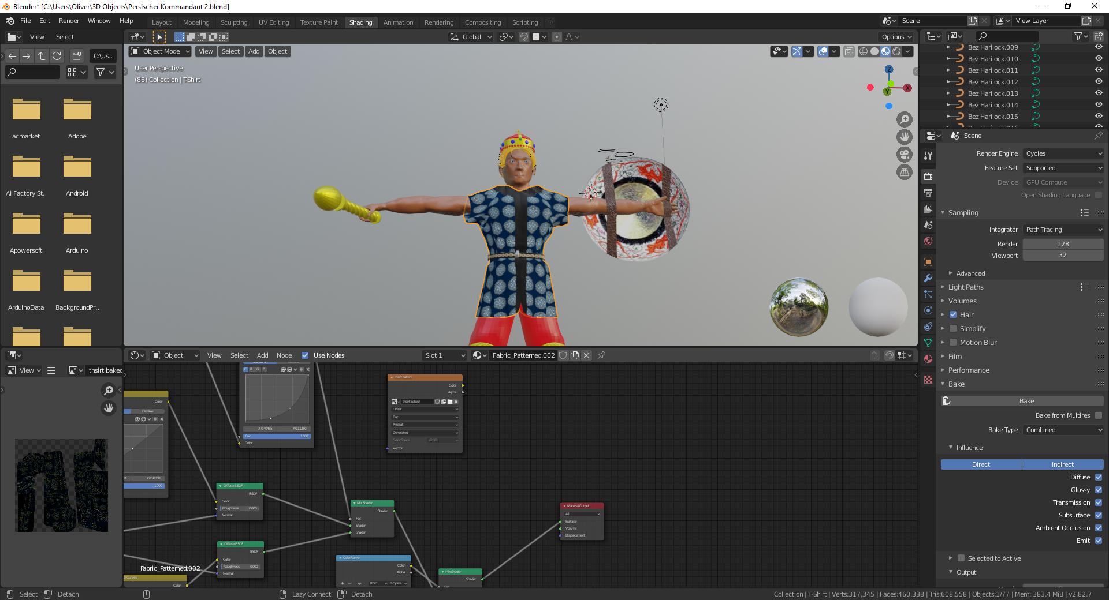Viewport: 1109px width, 600px height.
Task: Enable the Motion Blur checkbox
Action: (953, 342)
